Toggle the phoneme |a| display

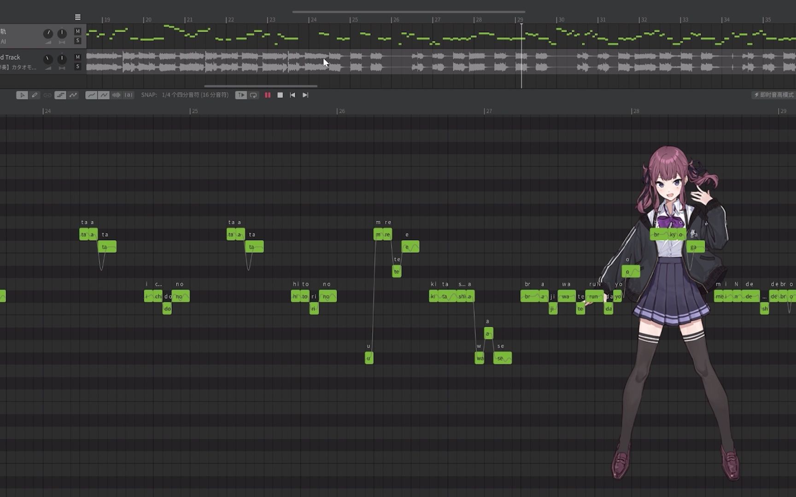pos(129,95)
